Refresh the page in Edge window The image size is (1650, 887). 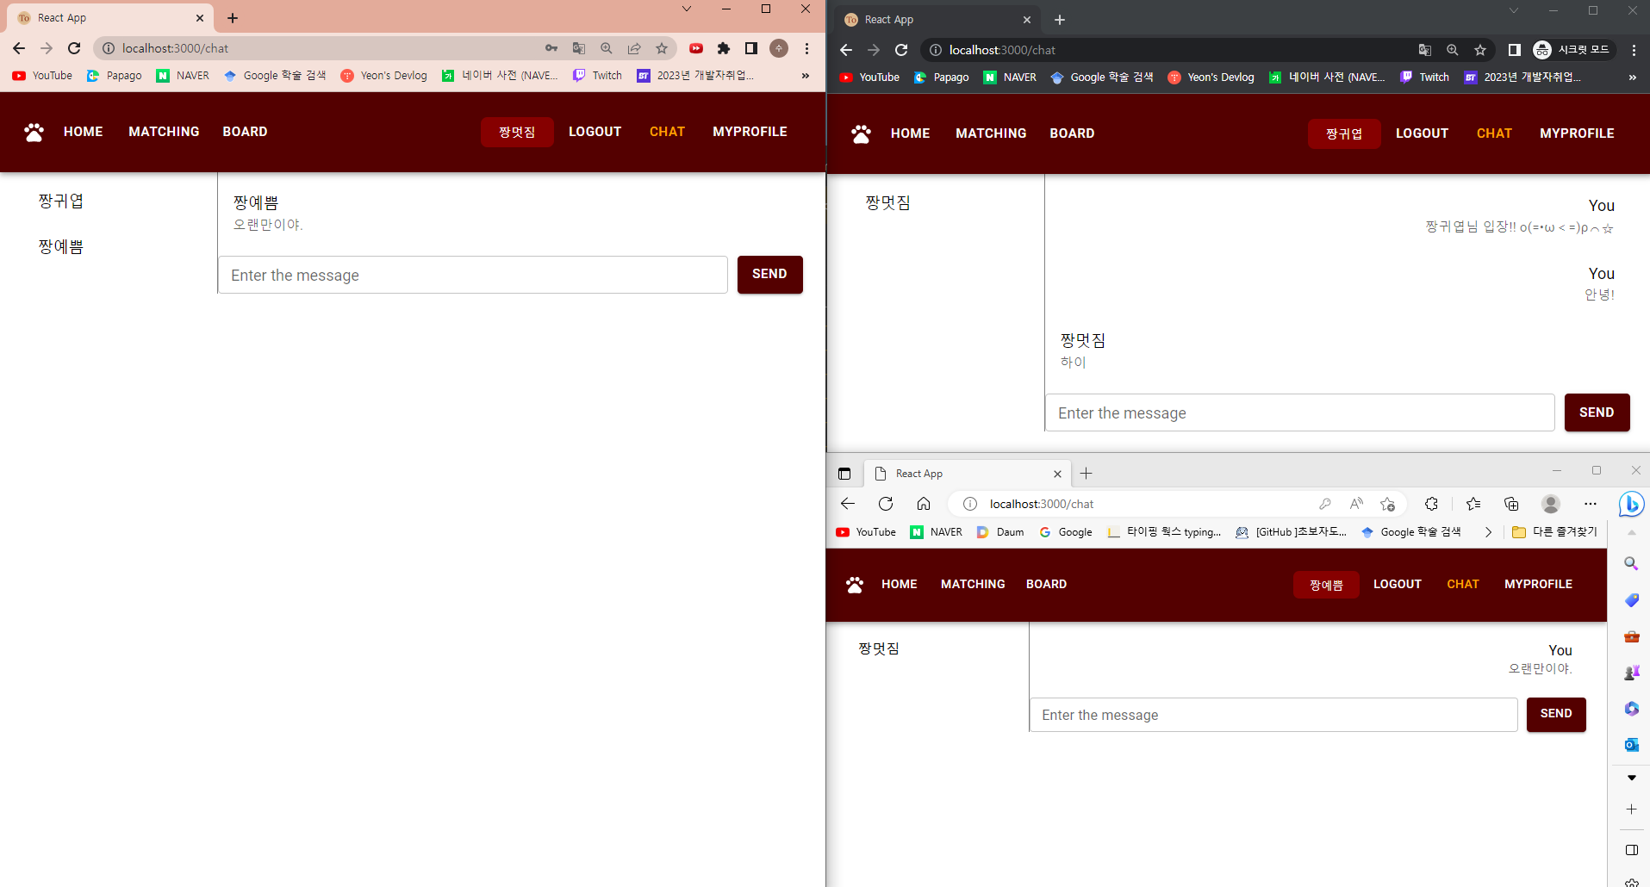(886, 504)
